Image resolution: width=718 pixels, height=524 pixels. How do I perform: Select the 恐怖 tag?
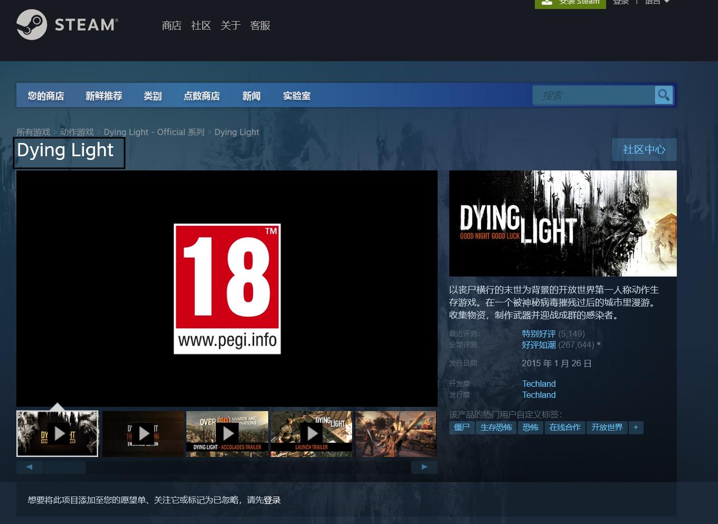530,427
